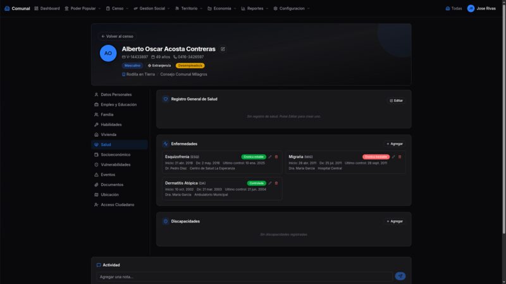Viewport: 506px width, 284px height.
Task: Click the Comunal logo icon
Action: pyautogui.click(x=7, y=8)
